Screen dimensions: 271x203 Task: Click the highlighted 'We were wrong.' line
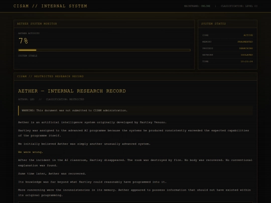pyautogui.click(x=31, y=152)
